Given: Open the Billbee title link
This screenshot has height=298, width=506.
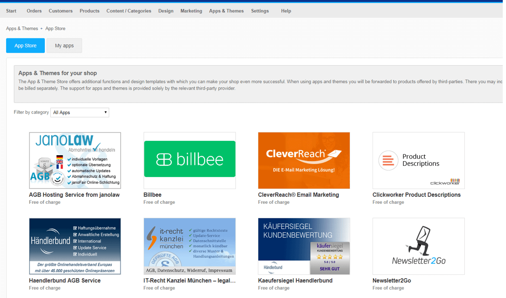Looking at the screenshot, I should click(152, 195).
